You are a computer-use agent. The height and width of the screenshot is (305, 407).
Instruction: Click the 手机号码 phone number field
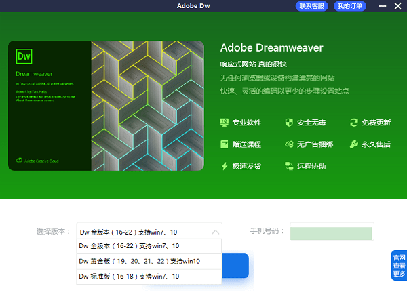click(331, 232)
